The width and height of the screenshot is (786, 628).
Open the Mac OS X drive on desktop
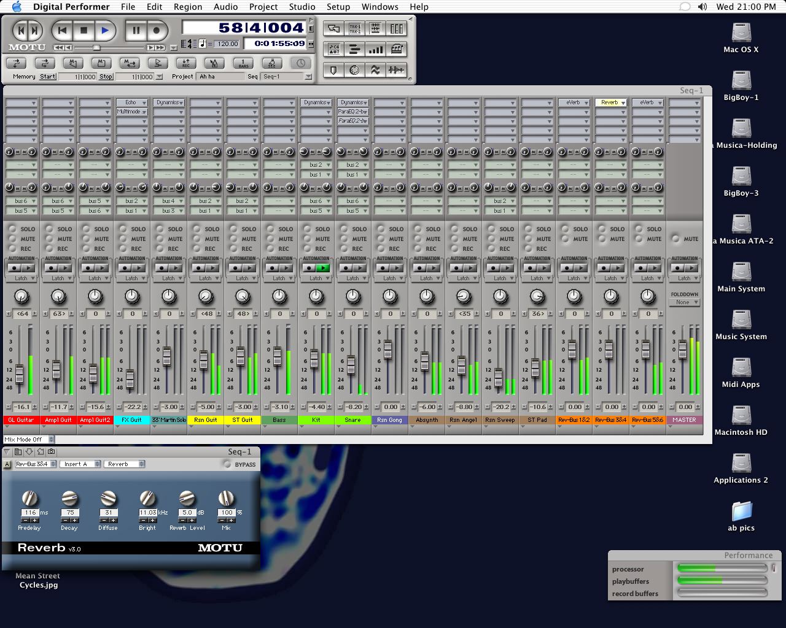coord(741,37)
